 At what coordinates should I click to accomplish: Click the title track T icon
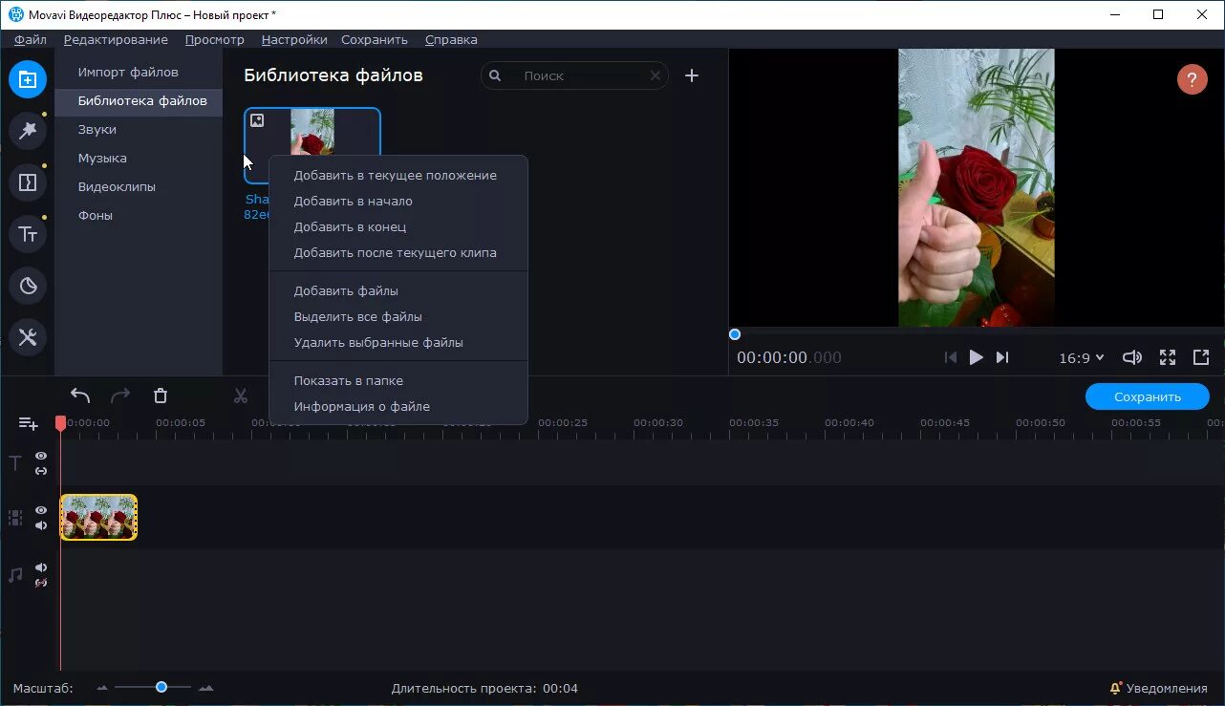(15, 463)
